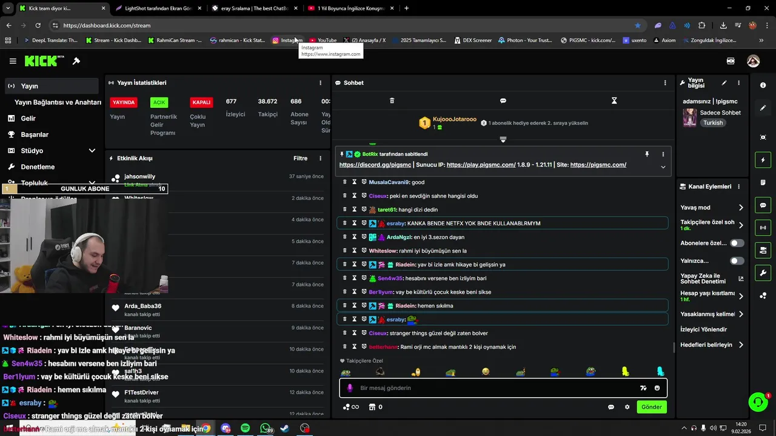Click the translate icon in the message box
The width and height of the screenshot is (776, 436).
[643, 388]
